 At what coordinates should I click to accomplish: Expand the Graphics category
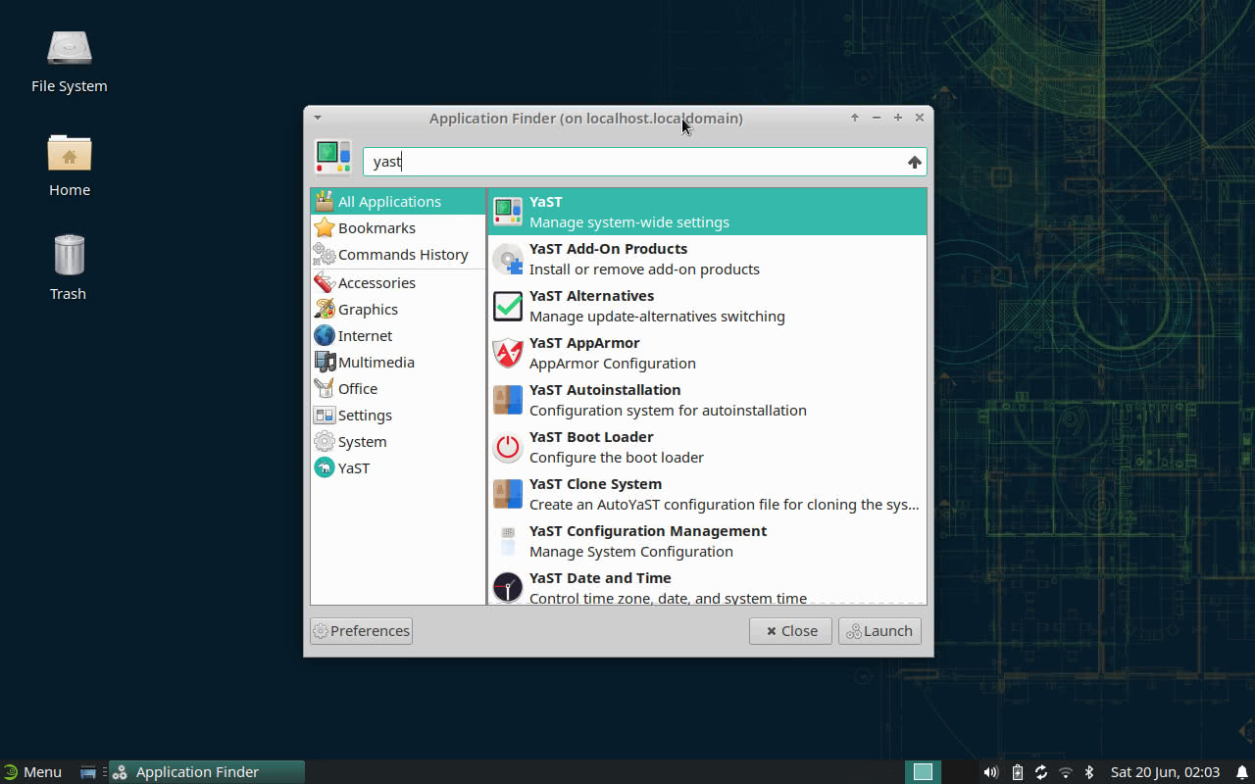coord(368,309)
